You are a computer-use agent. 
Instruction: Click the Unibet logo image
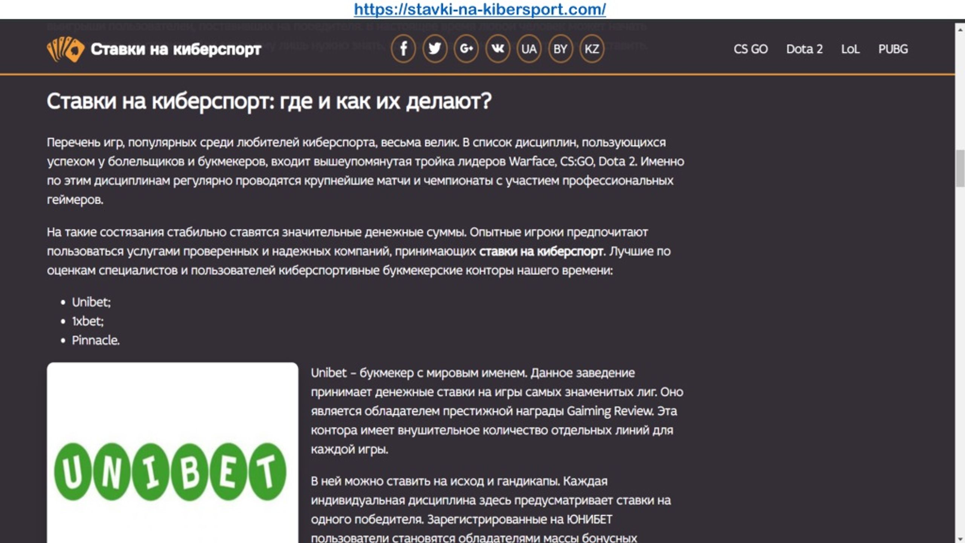click(172, 453)
